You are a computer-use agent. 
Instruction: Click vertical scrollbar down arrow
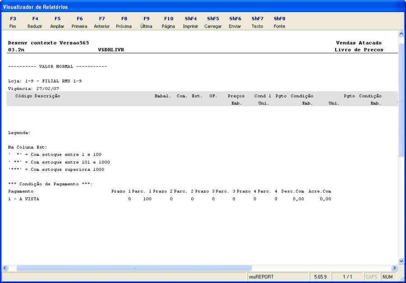[401, 261]
